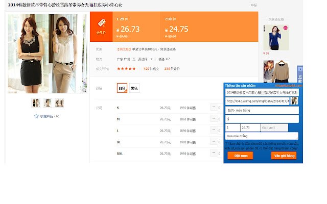Click the quantity field showing 1 in the popup
This screenshot has height=204, width=327.
[x=232, y=127]
